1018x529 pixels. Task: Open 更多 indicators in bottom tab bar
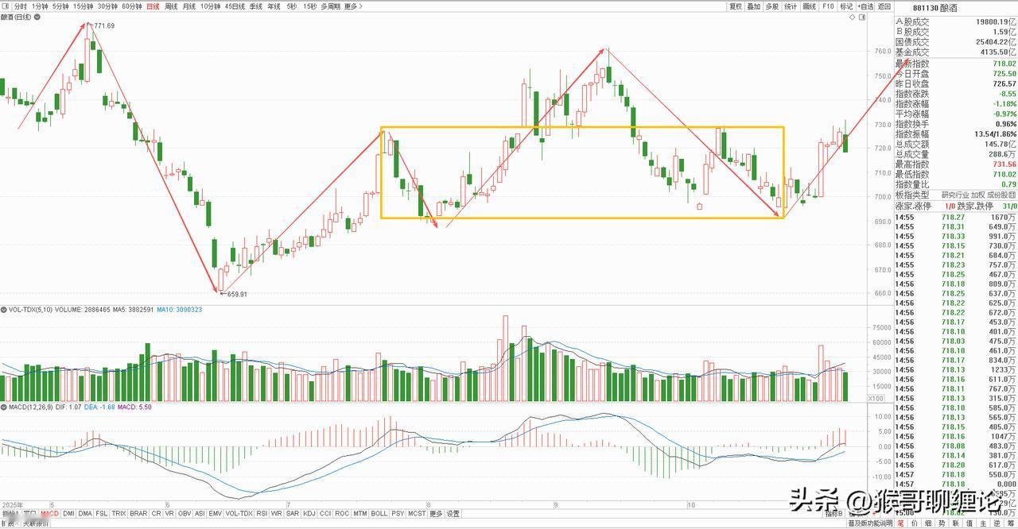(436, 514)
